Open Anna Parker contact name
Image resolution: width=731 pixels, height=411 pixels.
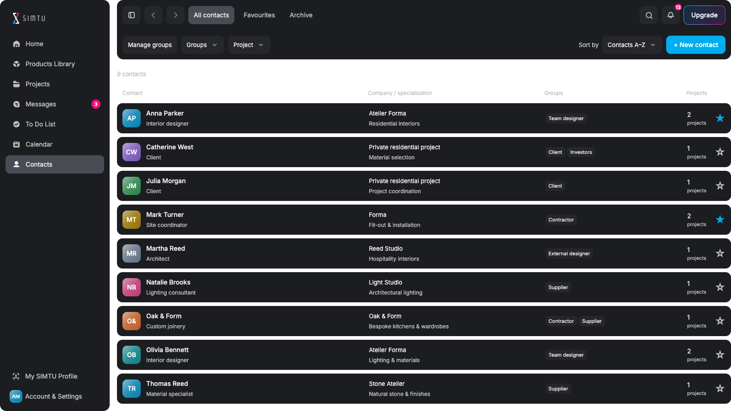pos(165,113)
